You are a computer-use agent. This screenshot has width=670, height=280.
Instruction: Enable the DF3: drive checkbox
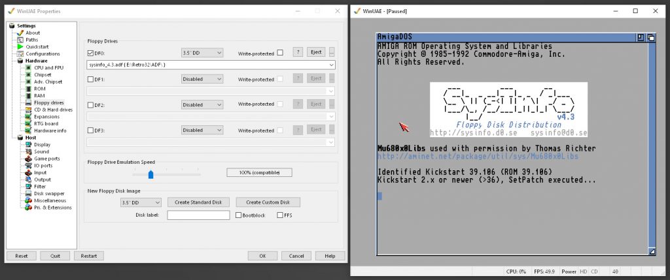(90, 131)
